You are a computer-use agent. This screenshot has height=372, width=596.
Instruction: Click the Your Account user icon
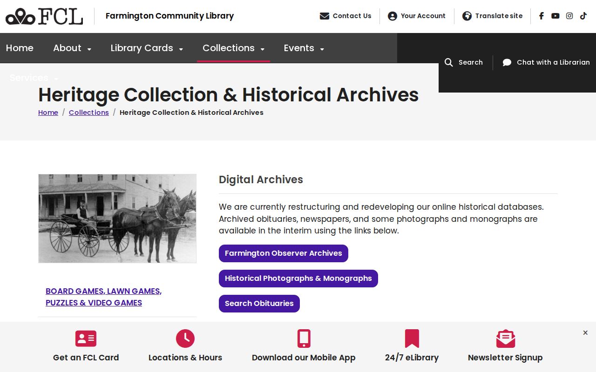pyautogui.click(x=393, y=16)
